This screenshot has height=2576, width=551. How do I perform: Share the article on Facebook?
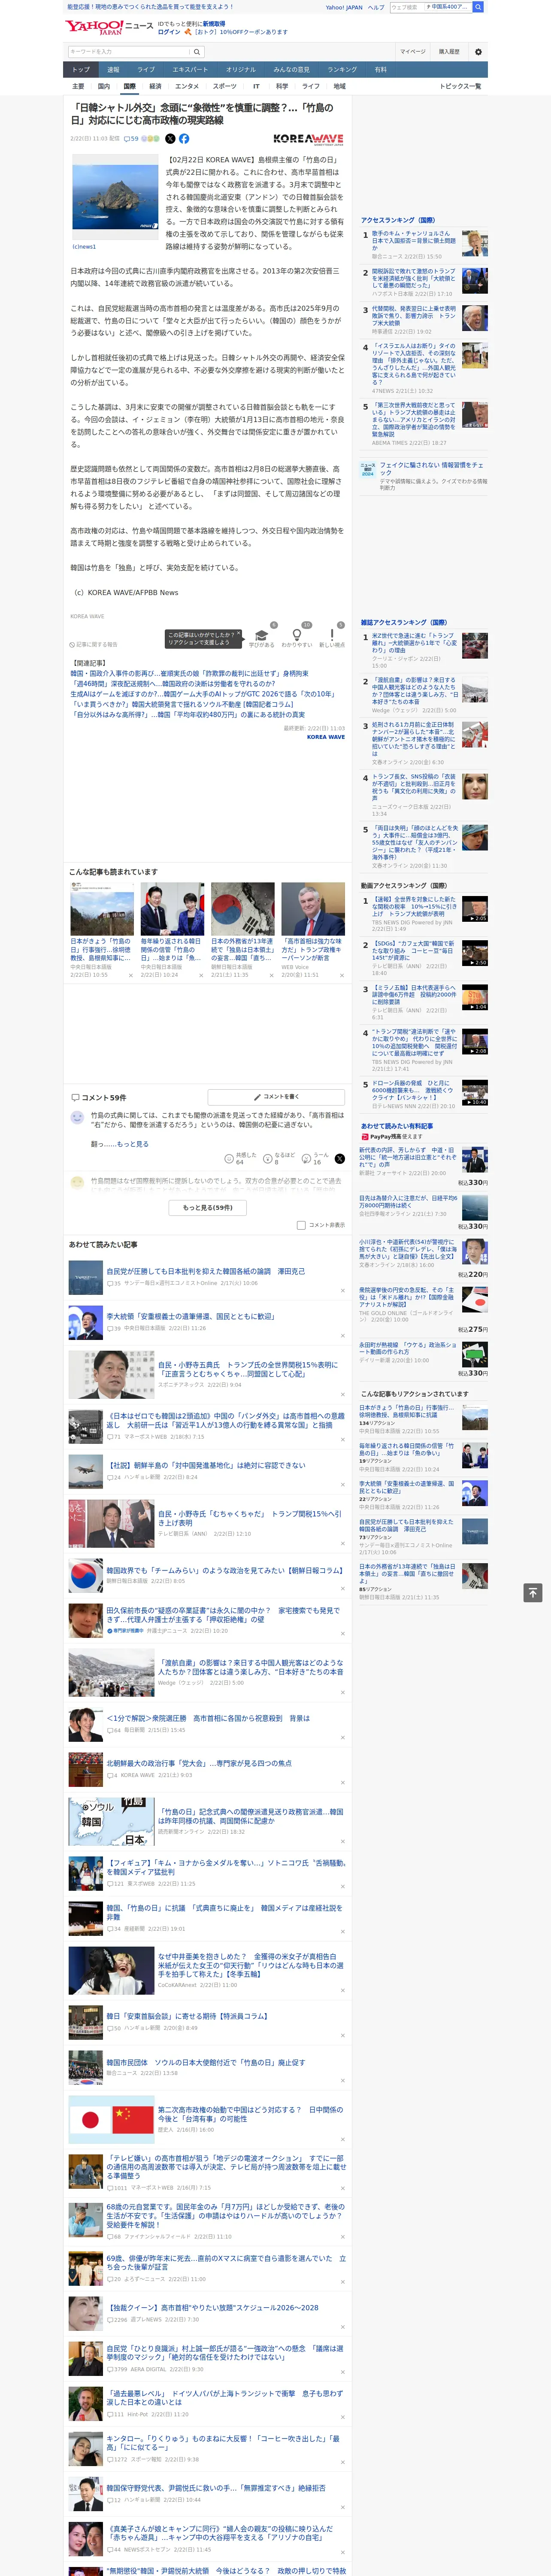point(184,139)
